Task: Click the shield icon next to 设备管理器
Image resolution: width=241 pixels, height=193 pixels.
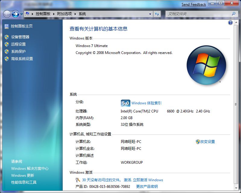Action: pyautogui.click(x=7, y=37)
